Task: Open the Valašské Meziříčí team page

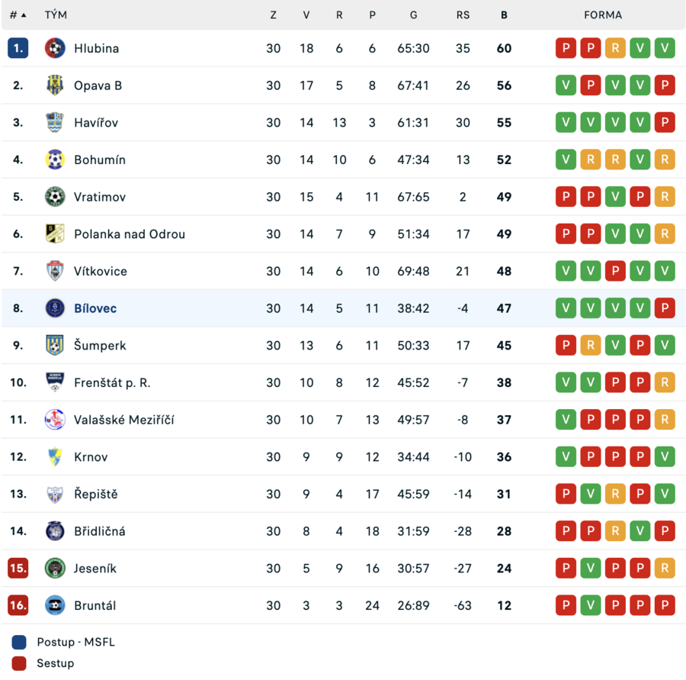Action: click(x=123, y=420)
